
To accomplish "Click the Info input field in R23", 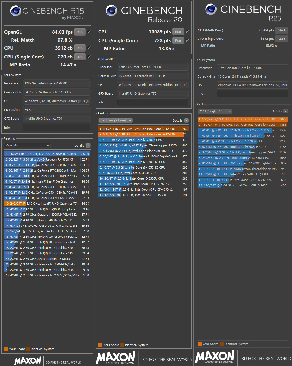I will (253, 93).
